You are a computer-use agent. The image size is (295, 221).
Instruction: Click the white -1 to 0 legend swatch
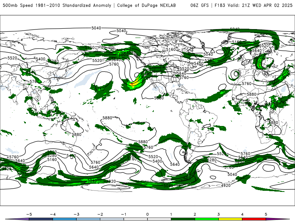pyautogui.click(x=136, y=219)
